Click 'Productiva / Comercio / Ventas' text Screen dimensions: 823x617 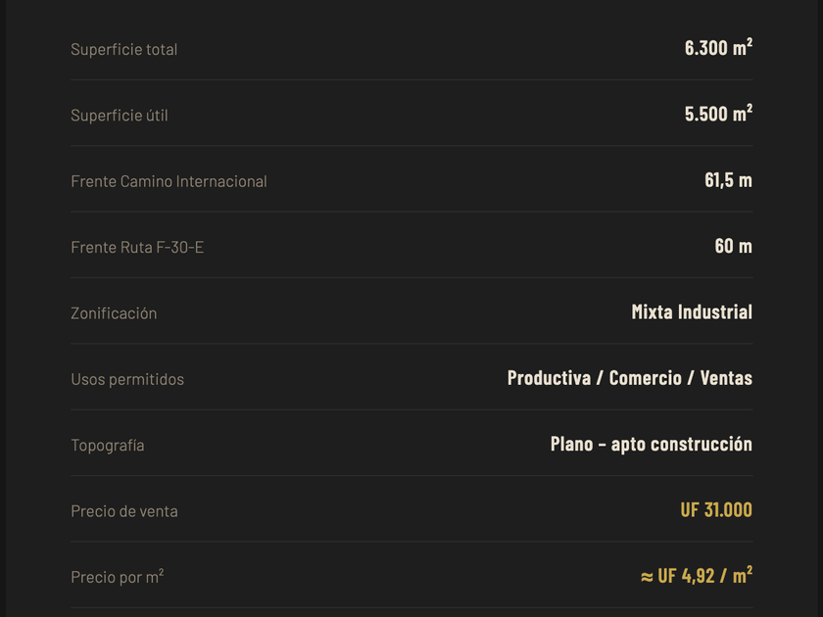pos(629,378)
